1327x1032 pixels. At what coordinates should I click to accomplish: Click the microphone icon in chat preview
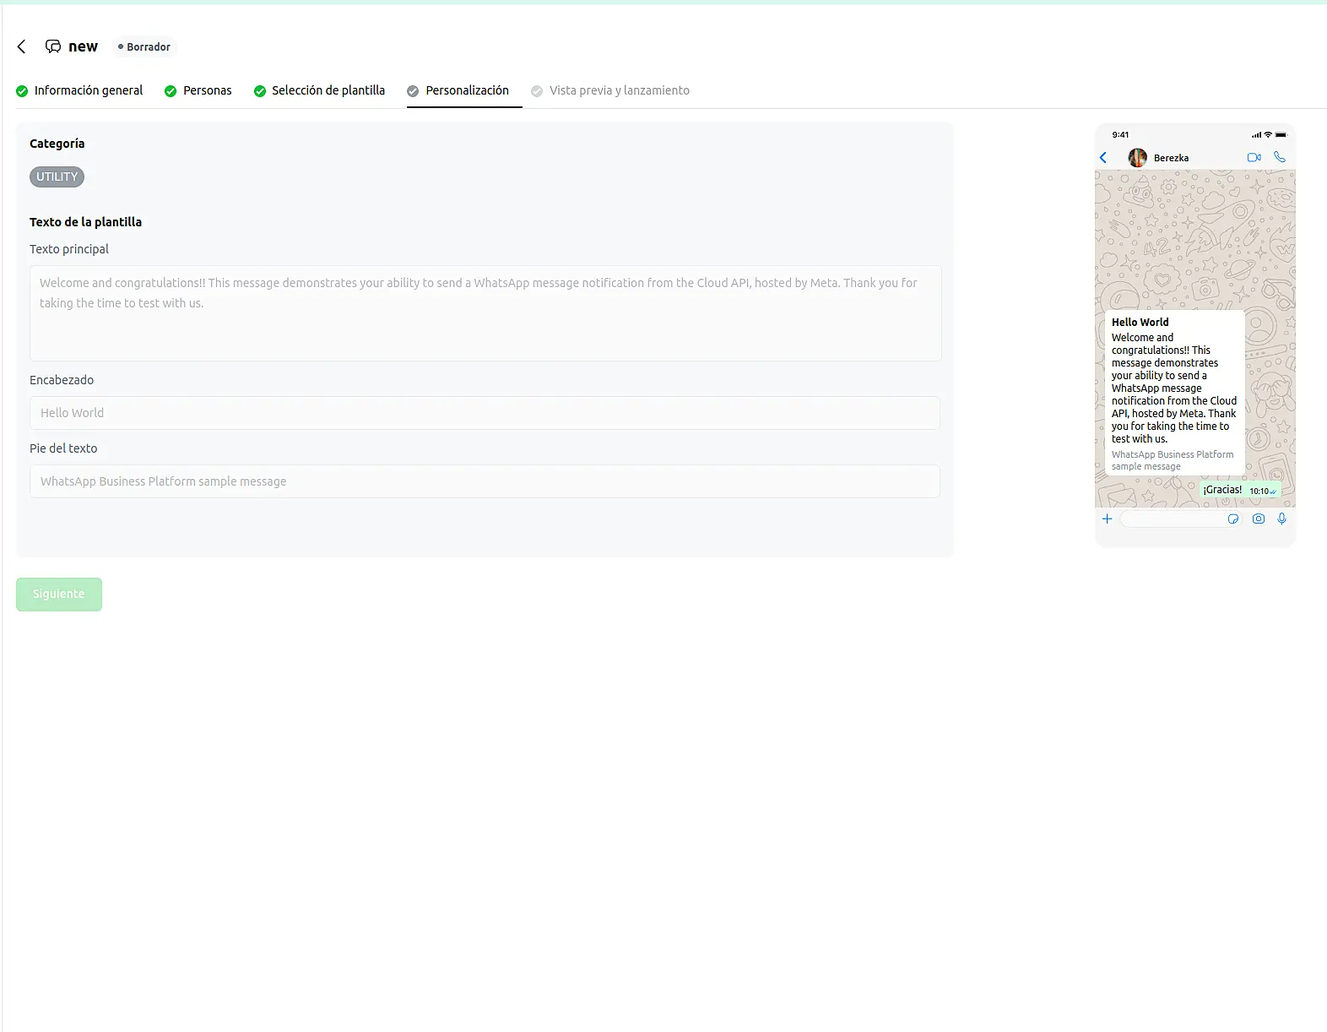click(x=1281, y=519)
